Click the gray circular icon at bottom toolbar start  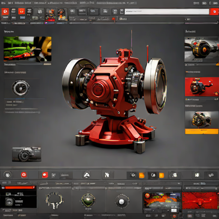(x=8, y=175)
